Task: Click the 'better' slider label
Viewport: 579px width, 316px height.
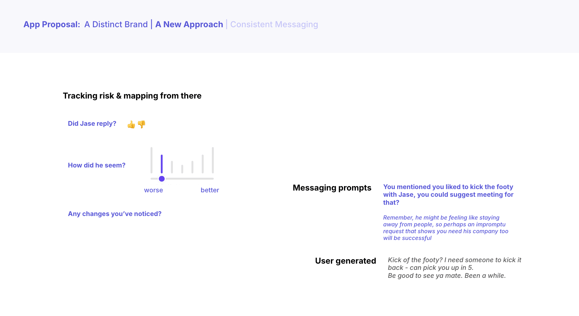Action: coord(210,190)
